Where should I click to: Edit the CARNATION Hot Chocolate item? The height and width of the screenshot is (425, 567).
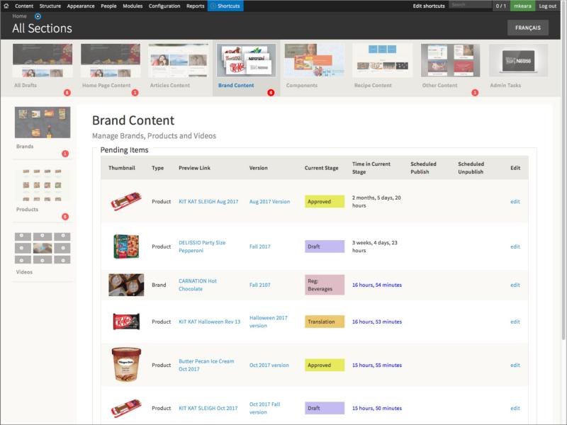(515, 285)
